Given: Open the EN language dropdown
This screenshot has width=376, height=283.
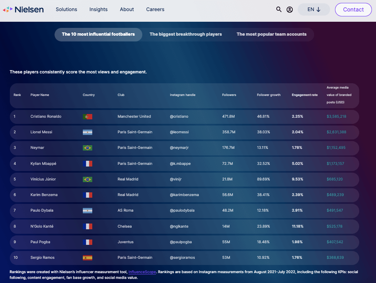Looking at the screenshot, I should click(314, 9).
